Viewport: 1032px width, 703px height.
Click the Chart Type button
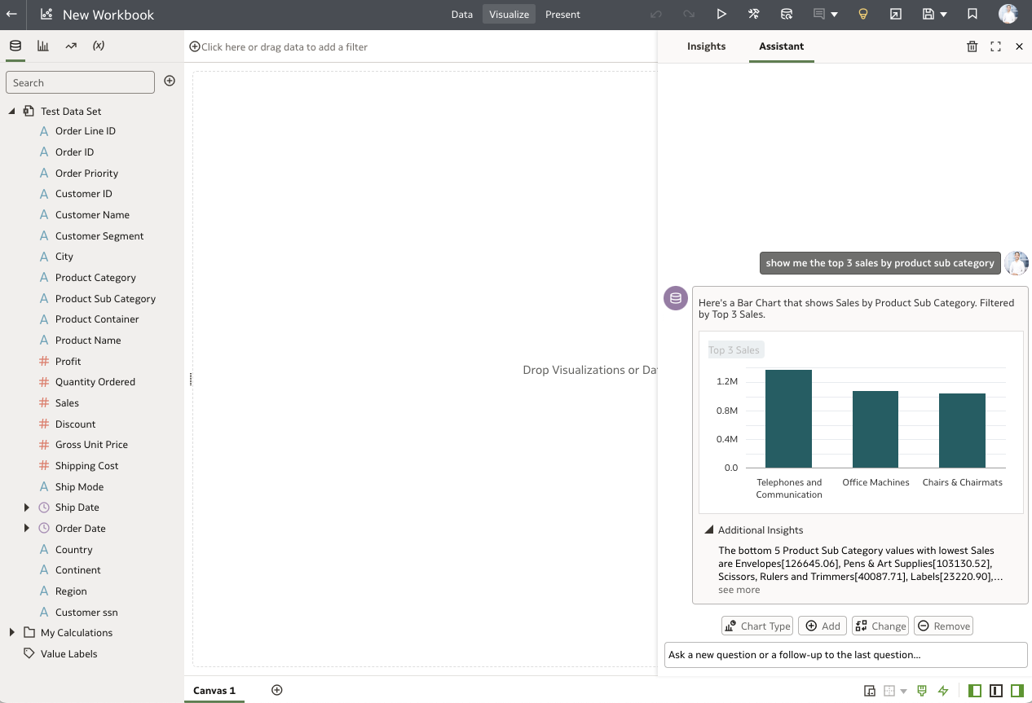[x=756, y=626]
